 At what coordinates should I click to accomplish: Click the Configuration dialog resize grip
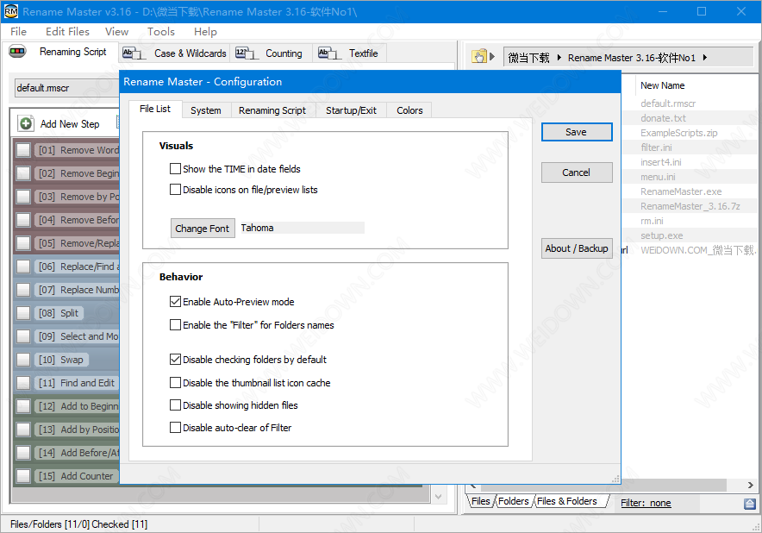pos(615,479)
